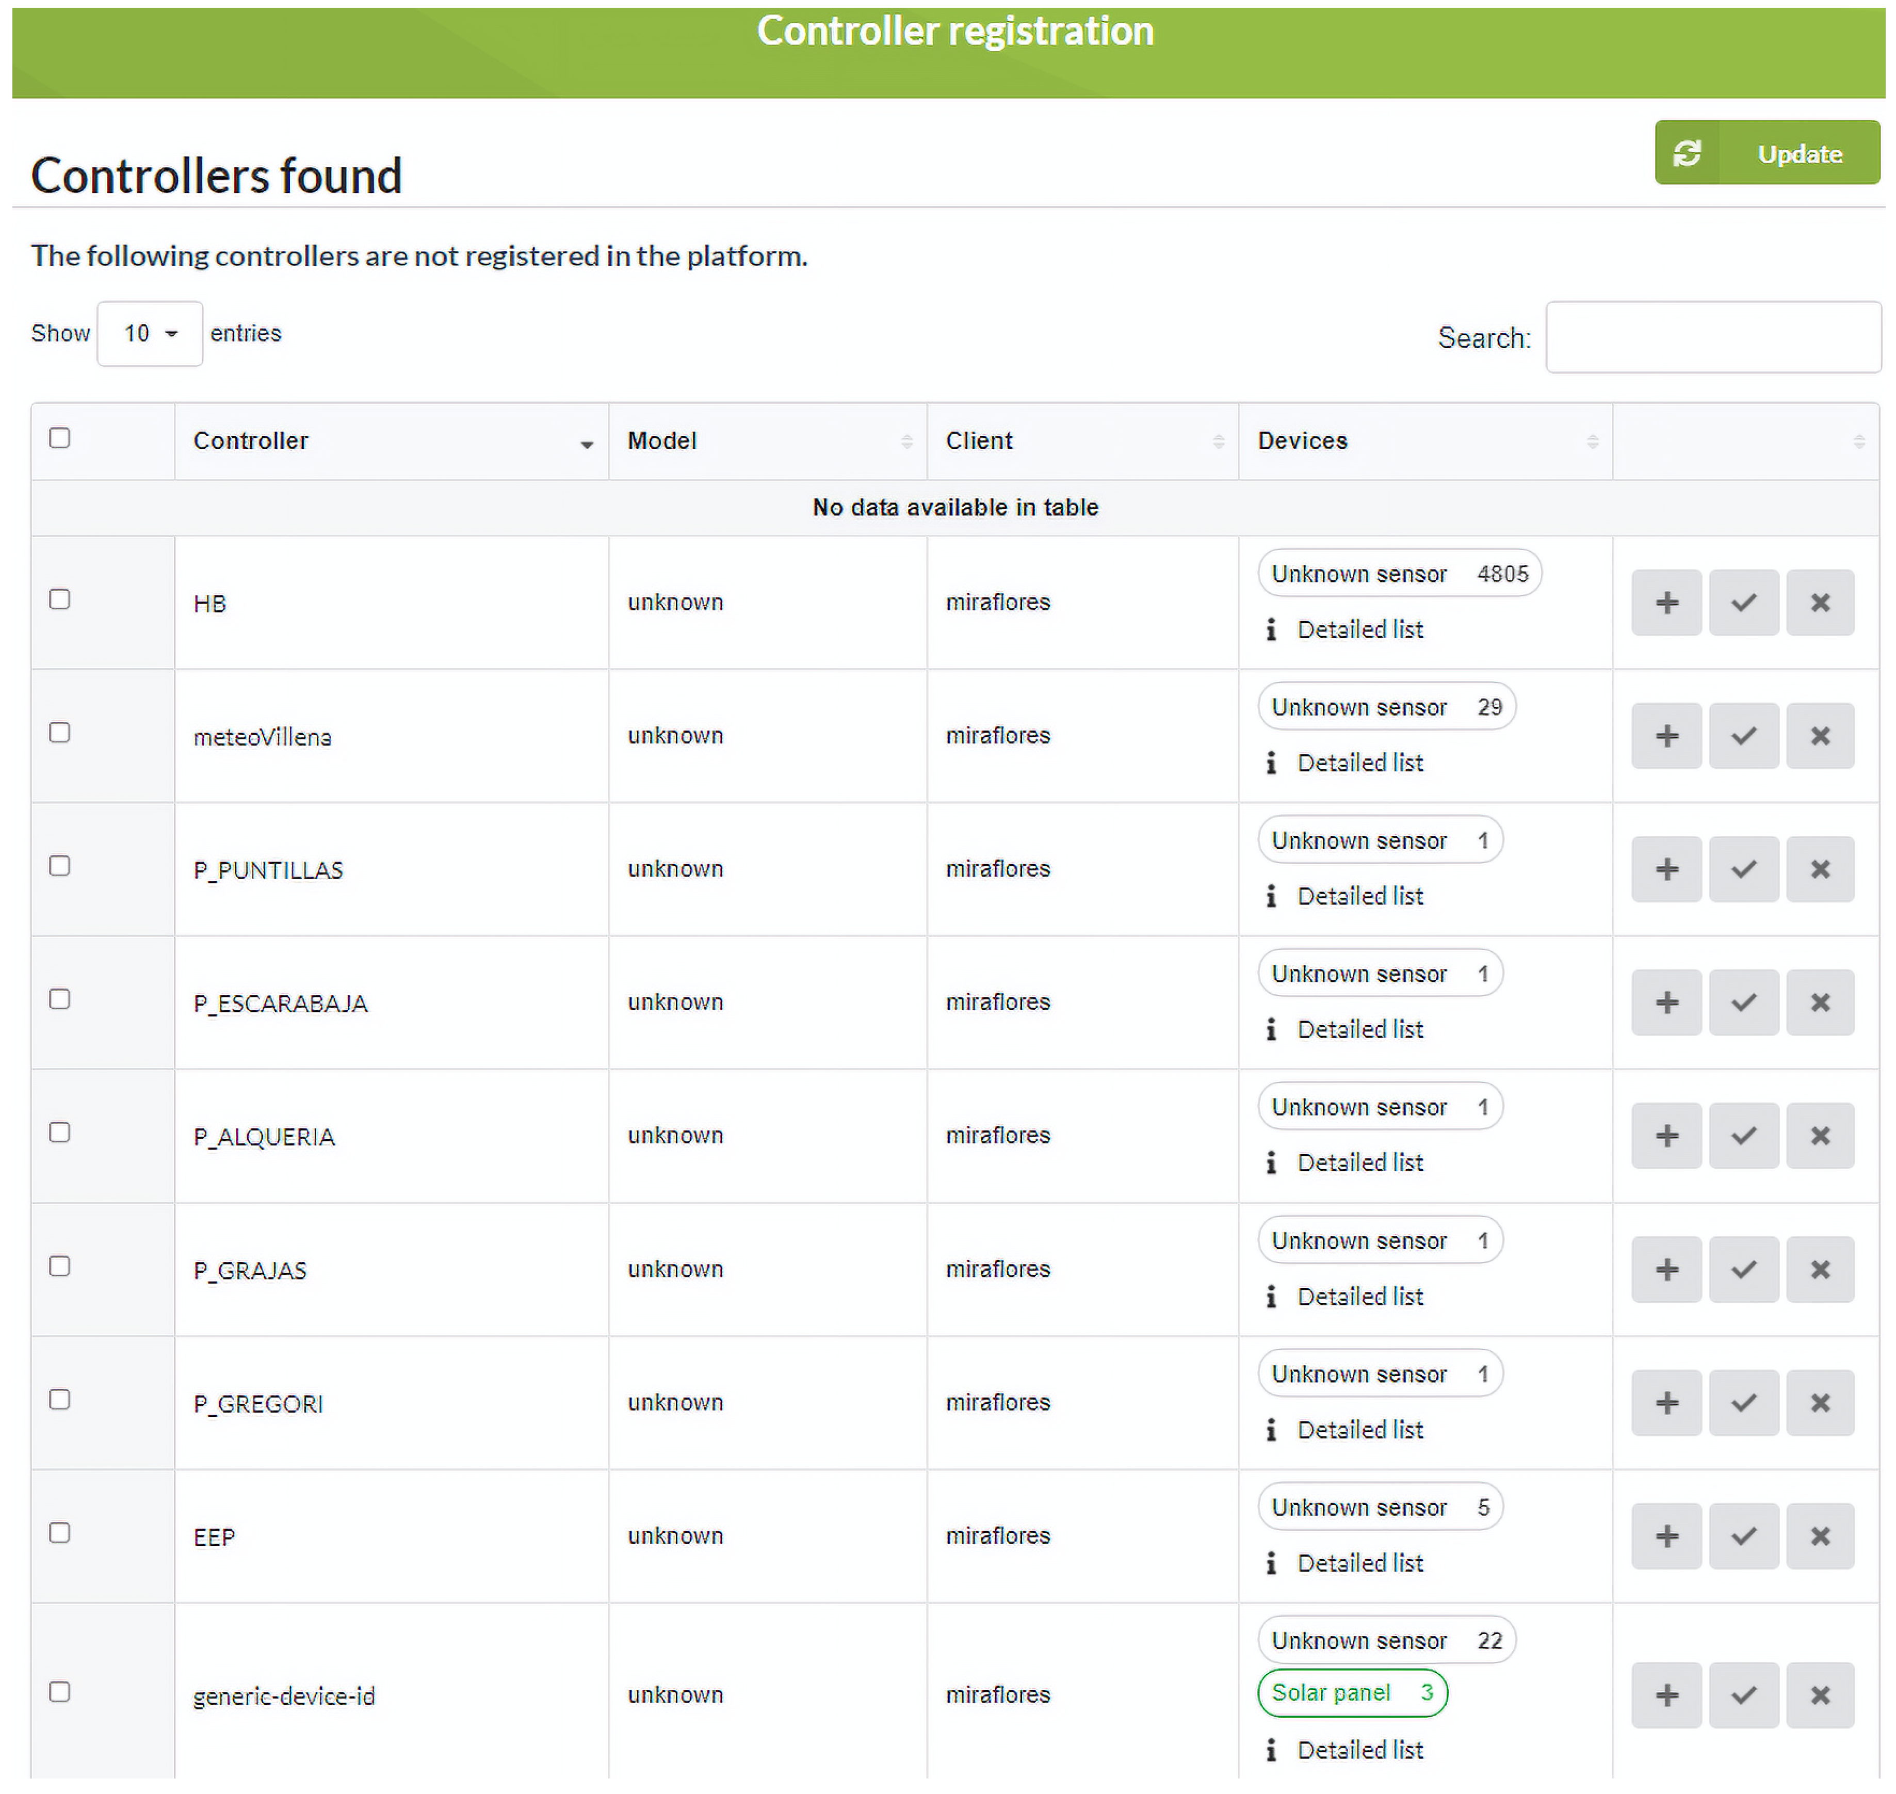Click the X icon for P_PUNTILLAS row
The width and height of the screenshot is (1896, 1794).
tap(1820, 868)
